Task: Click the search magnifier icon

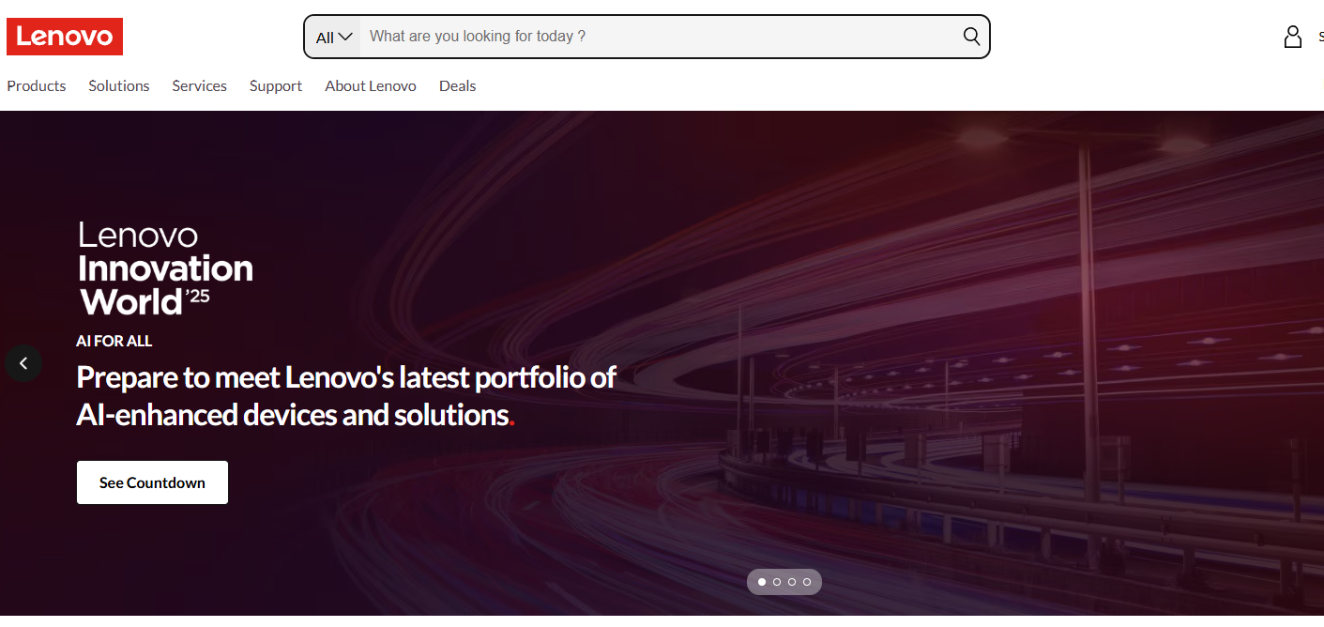Action: [x=971, y=37]
